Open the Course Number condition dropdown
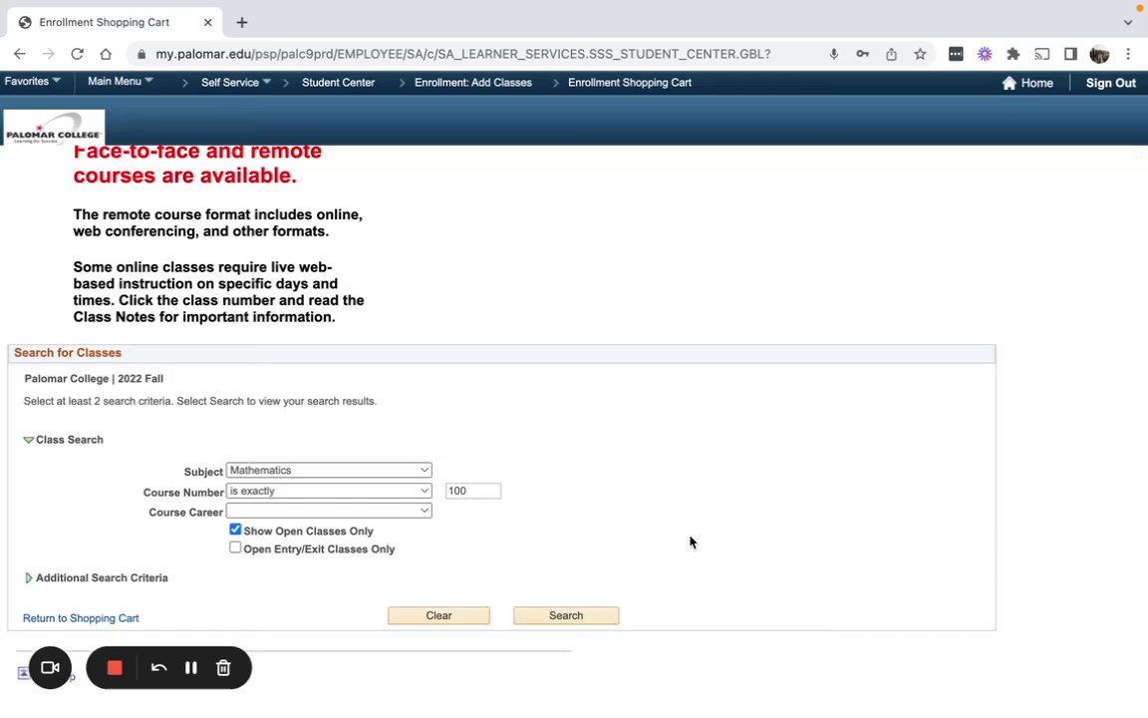The image size is (1148, 718). click(329, 491)
